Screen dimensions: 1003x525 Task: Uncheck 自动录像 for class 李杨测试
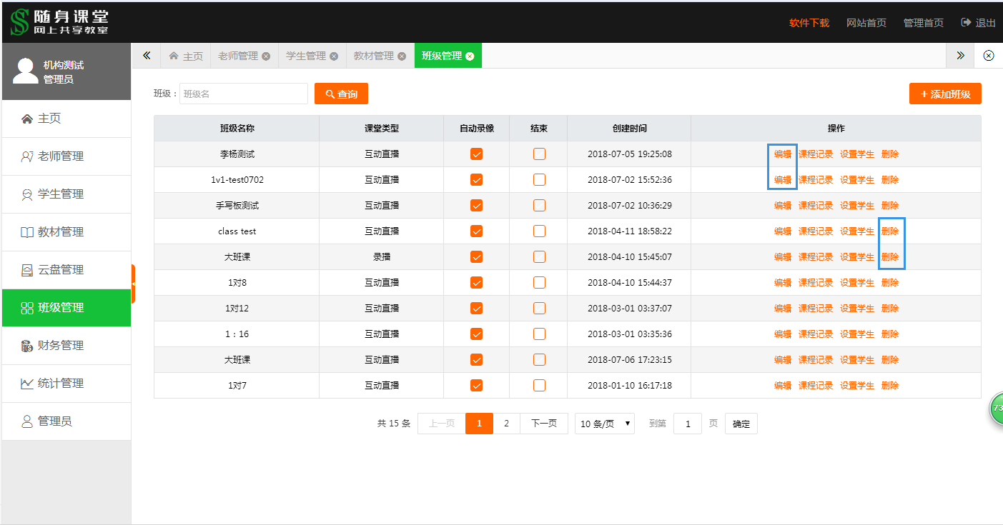(x=476, y=154)
